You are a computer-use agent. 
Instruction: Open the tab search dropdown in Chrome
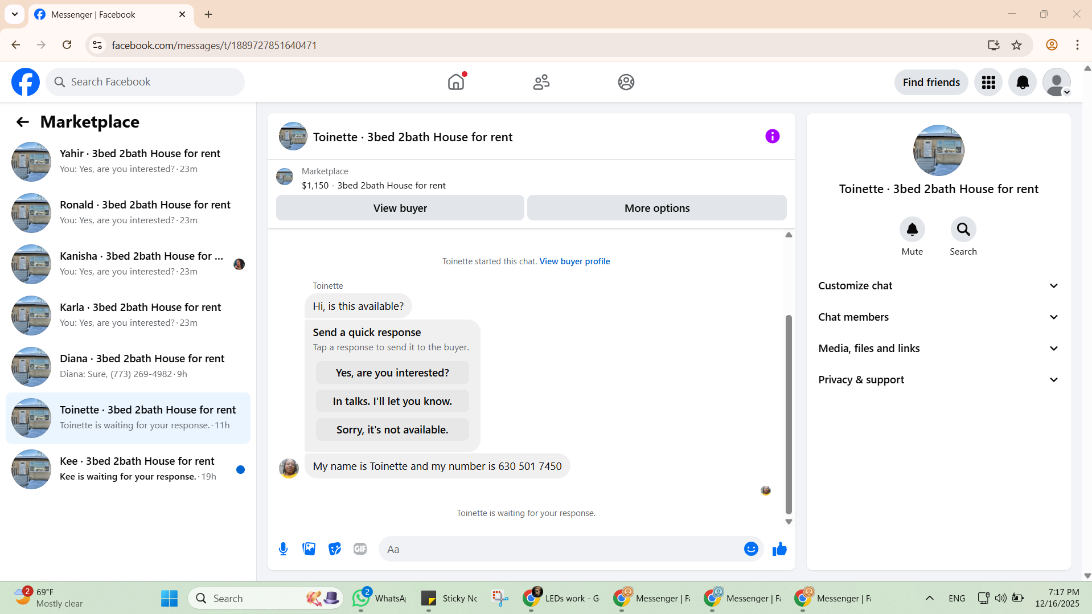pyautogui.click(x=15, y=14)
